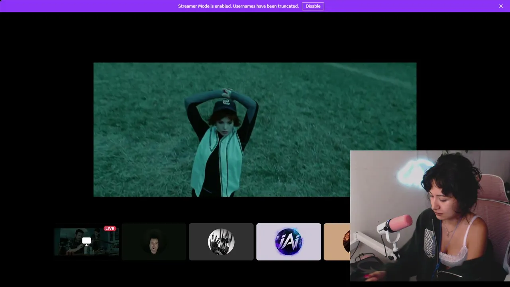Click the screen icon on the LIVE stream tile

coord(86,242)
